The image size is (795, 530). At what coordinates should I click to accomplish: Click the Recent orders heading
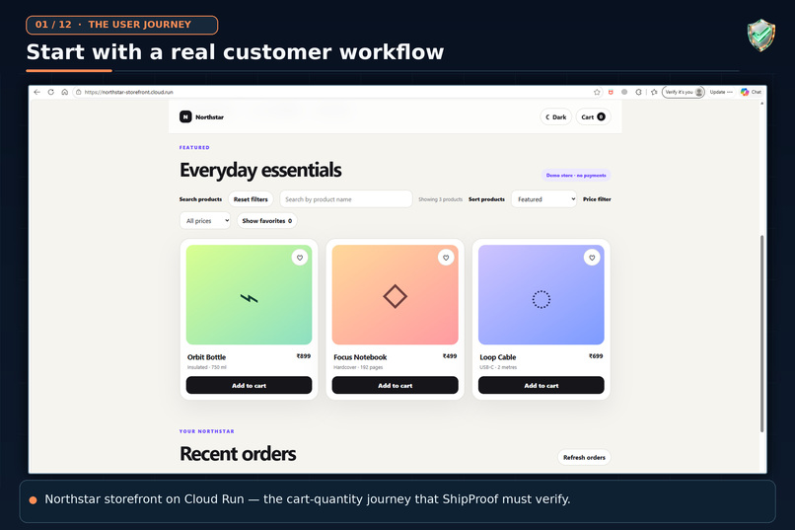pos(238,454)
